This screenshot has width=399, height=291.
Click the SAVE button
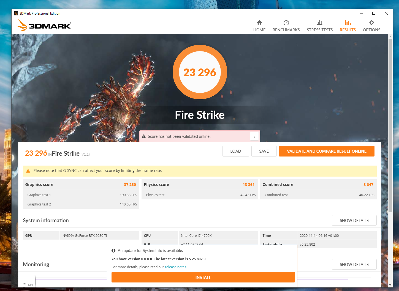click(x=264, y=151)
